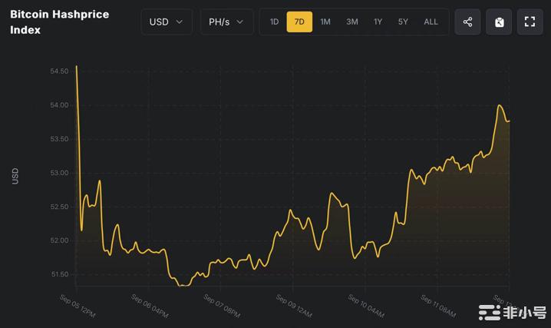Click the Sep 11 08AM axis label
The width and height of the screenshot is (551, 328).
click(439, 306)
